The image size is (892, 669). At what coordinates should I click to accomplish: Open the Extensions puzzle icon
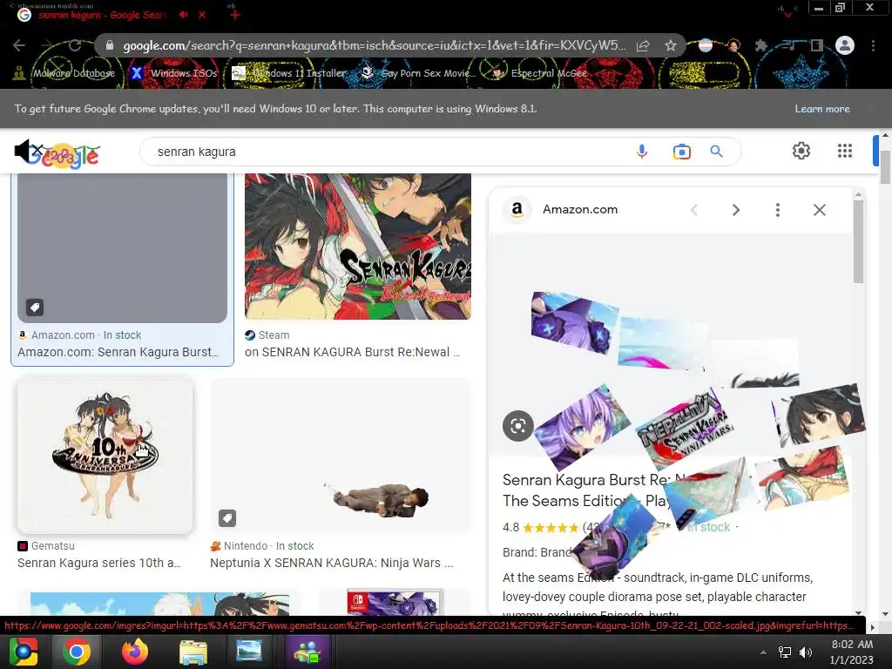coord(761,45)
